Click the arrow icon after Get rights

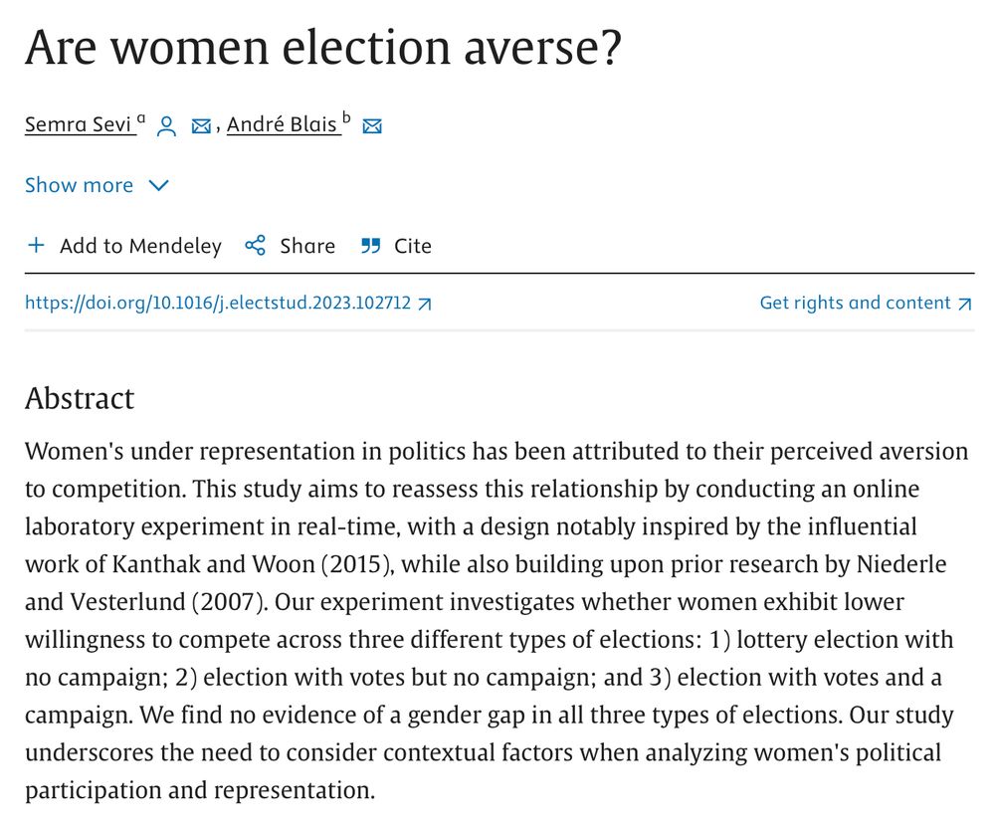[x=964, y=305]
